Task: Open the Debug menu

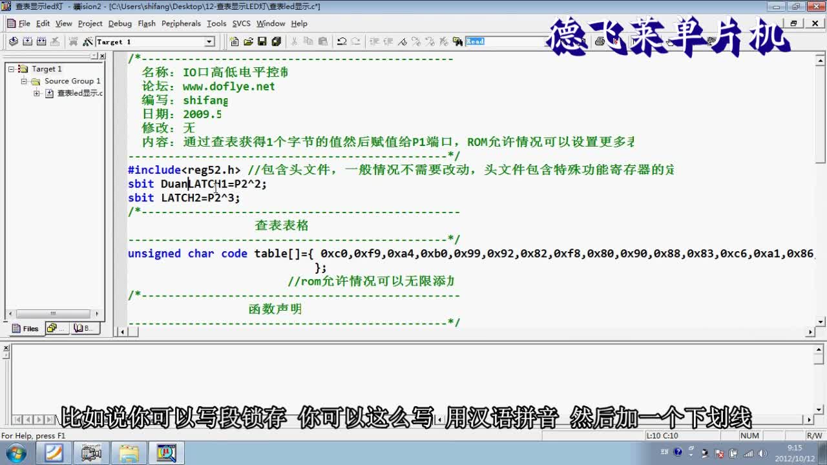Action: point(120,23)
